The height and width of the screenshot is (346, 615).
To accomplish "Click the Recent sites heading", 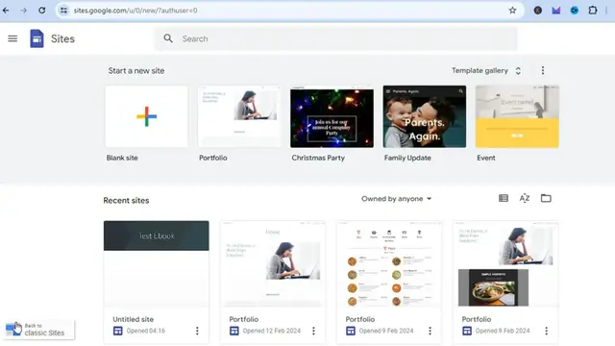I will click(126, 201).
